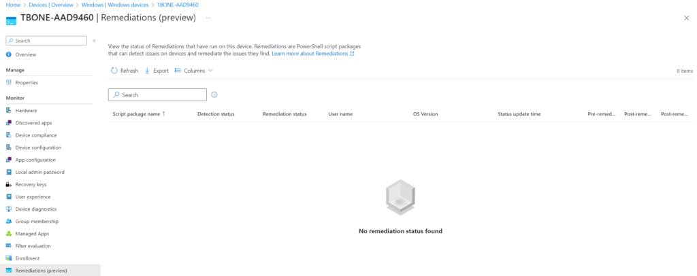Click the TBONE-AAD9460 breadcrumb link
Viewport: 697px width, 276px height.
click(x=178, y=5)
